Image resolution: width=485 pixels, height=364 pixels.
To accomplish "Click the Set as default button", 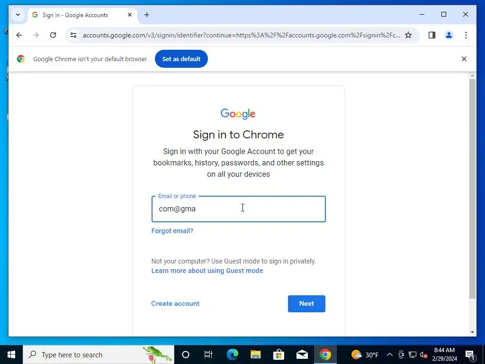I will click(x=181, y=59).
